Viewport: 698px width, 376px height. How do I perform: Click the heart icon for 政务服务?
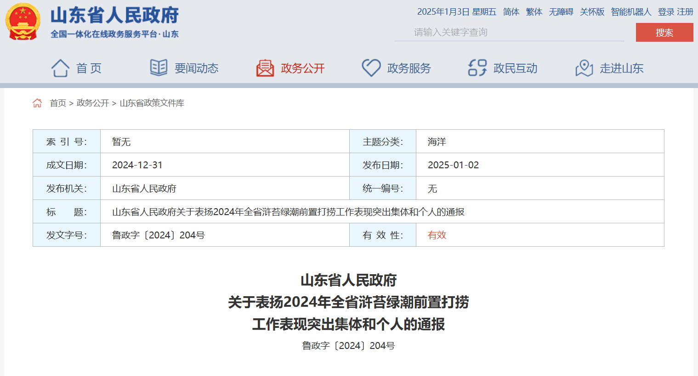[x=371, y=68]
